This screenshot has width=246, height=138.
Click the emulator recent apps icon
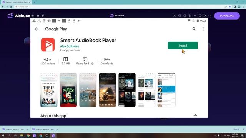coord(43,16)
